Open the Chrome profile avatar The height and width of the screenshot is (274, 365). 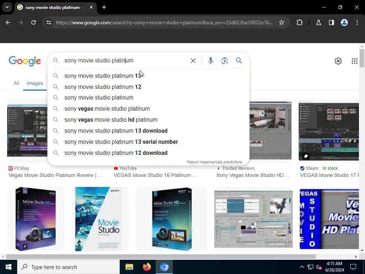pos(344,22)
